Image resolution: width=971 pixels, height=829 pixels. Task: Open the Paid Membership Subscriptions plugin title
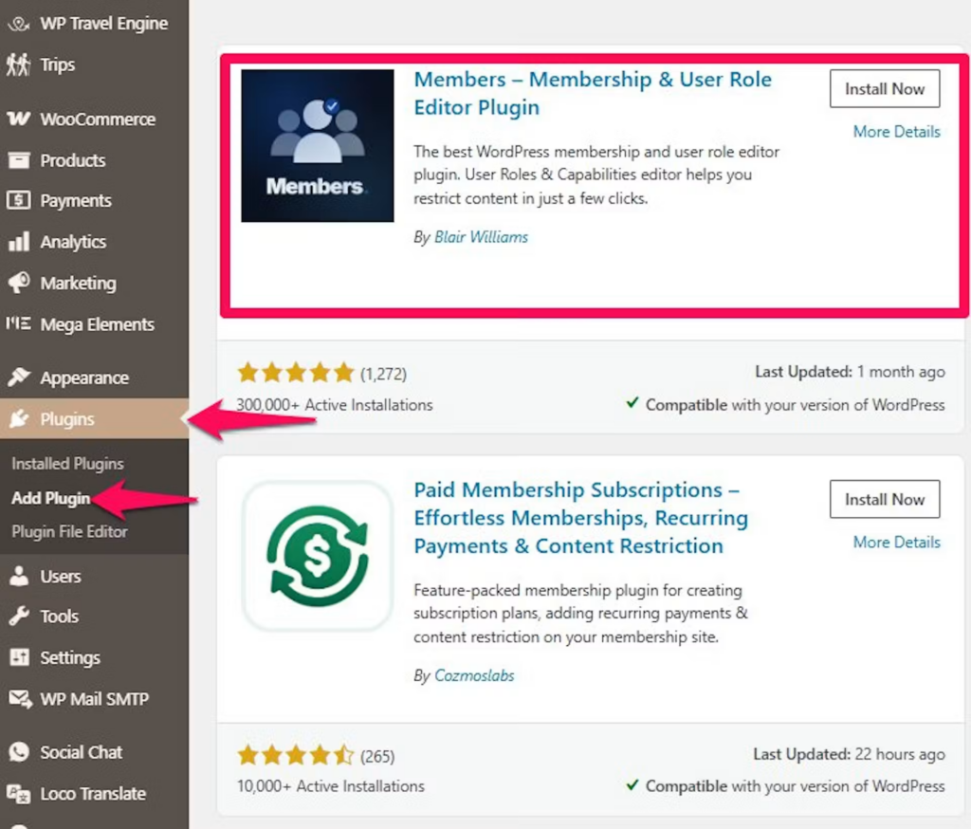pos(581,518)
